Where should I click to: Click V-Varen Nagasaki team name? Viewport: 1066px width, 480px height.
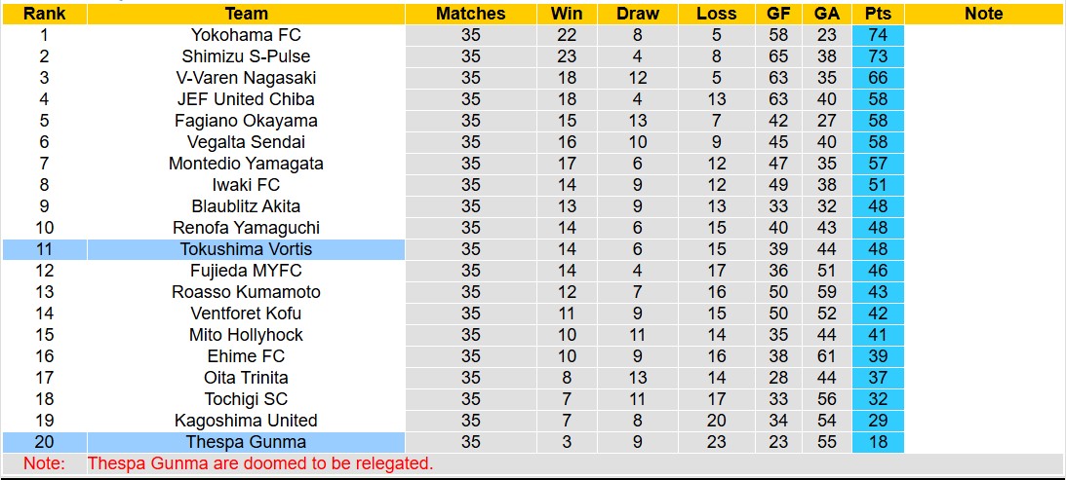[x=246, y=78]
